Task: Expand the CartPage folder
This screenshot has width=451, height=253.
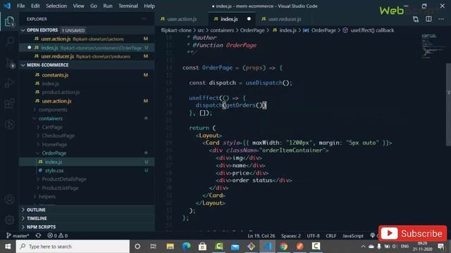Action: [x=51, y=127]
